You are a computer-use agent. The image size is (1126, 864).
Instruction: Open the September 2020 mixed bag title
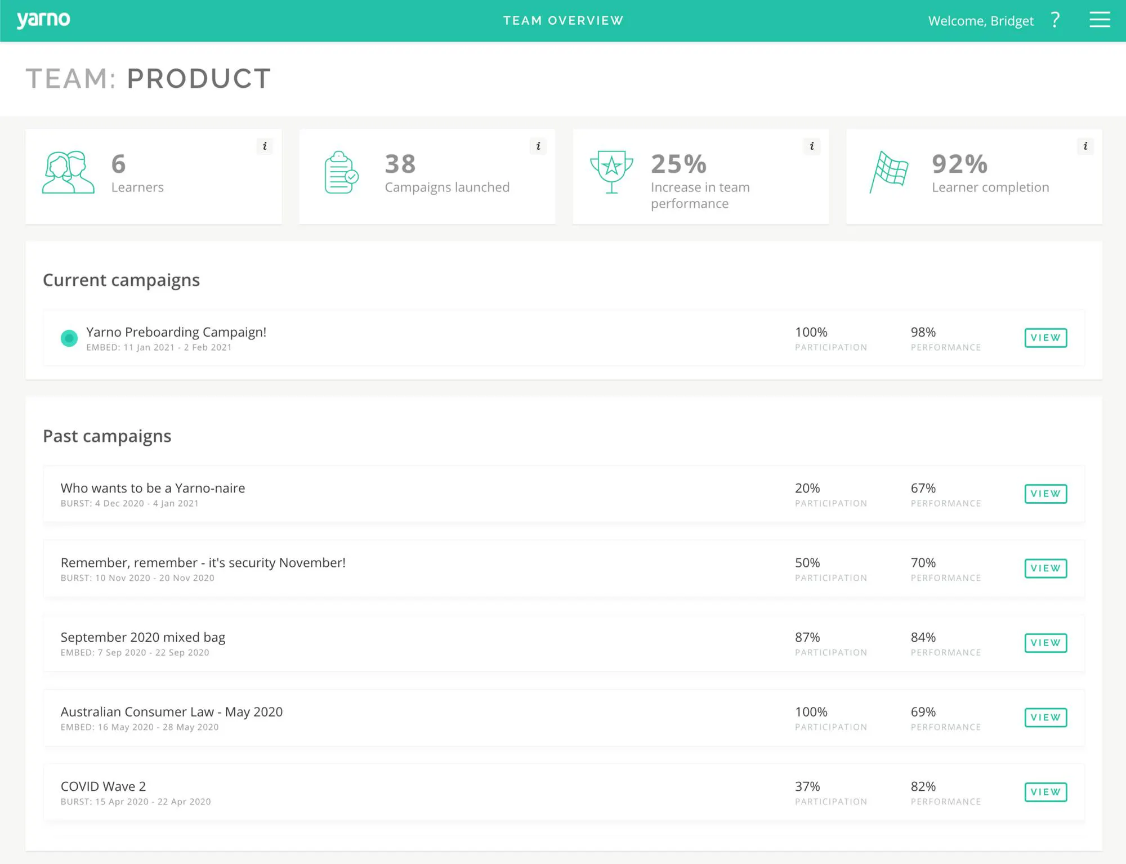(143, 637)
